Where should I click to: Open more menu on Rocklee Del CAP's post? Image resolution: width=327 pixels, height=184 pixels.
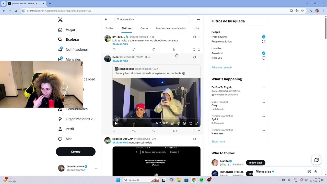(199, 139)
